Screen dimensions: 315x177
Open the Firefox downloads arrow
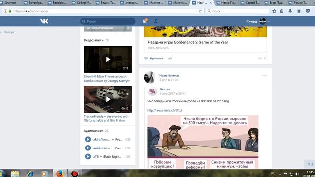(x=290, y=11)
